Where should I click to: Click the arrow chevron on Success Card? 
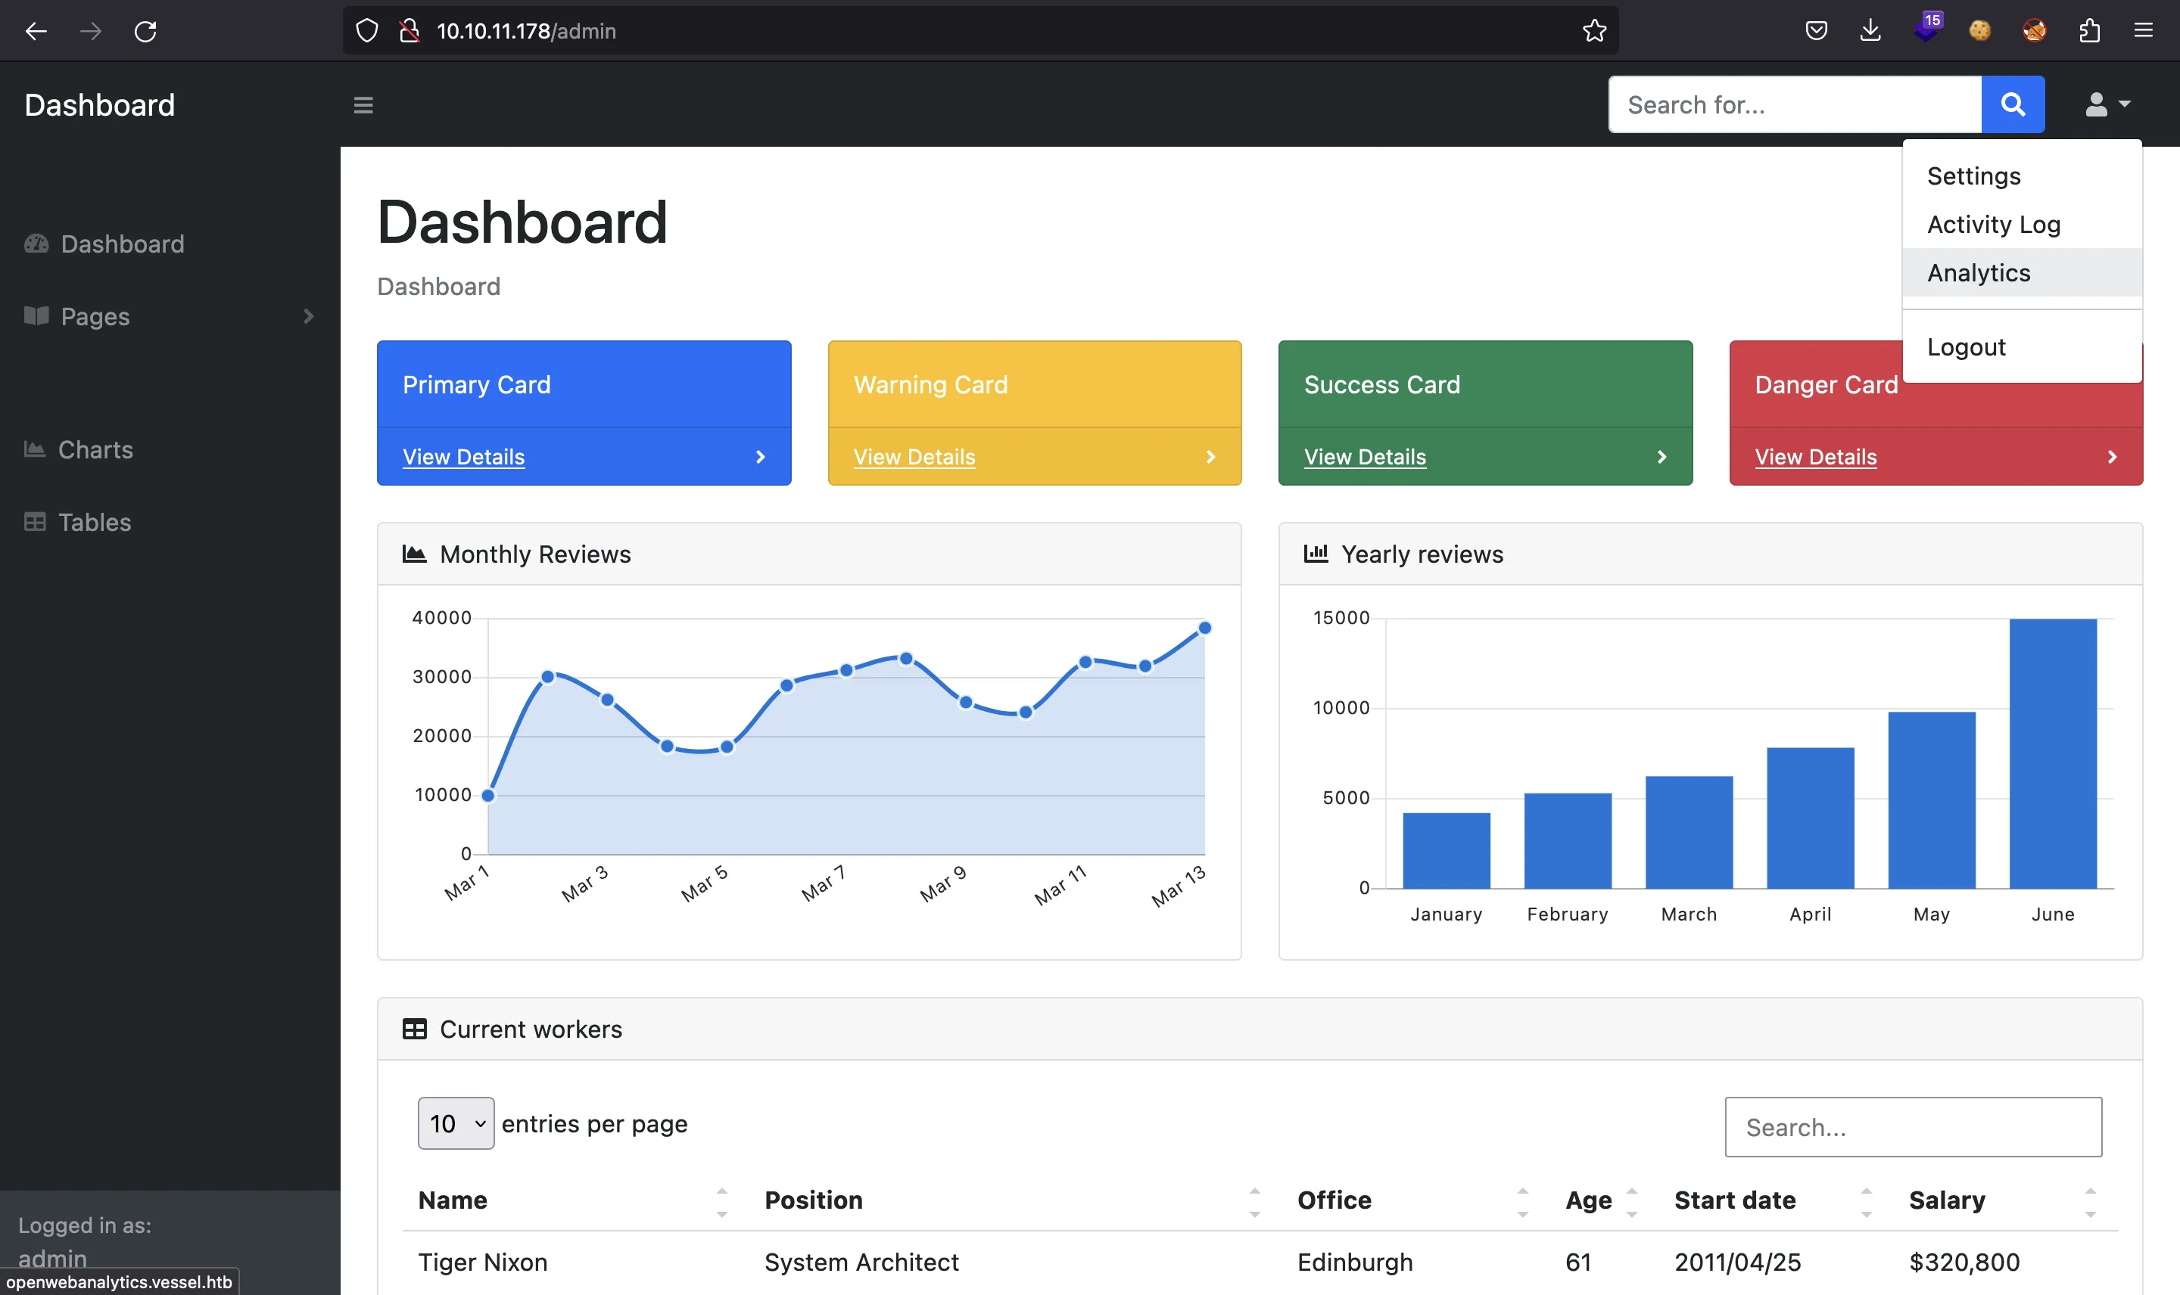[1661, 458]
